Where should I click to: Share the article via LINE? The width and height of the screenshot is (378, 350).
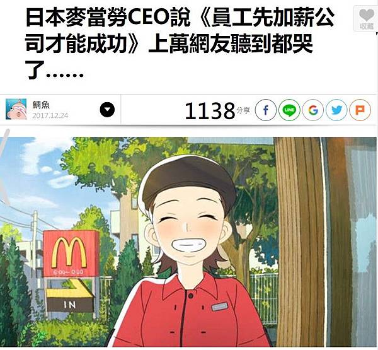click(x=289, y=110)
